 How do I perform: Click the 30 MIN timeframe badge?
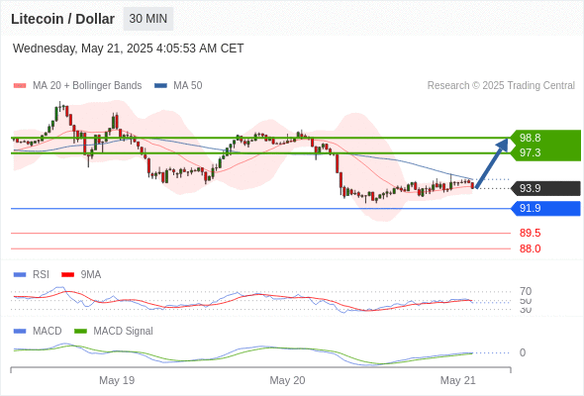pyautogui.click(x=148, y=19)
